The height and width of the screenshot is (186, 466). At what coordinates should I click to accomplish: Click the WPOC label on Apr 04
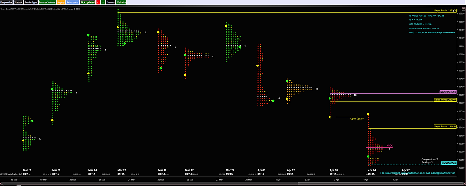389,145
